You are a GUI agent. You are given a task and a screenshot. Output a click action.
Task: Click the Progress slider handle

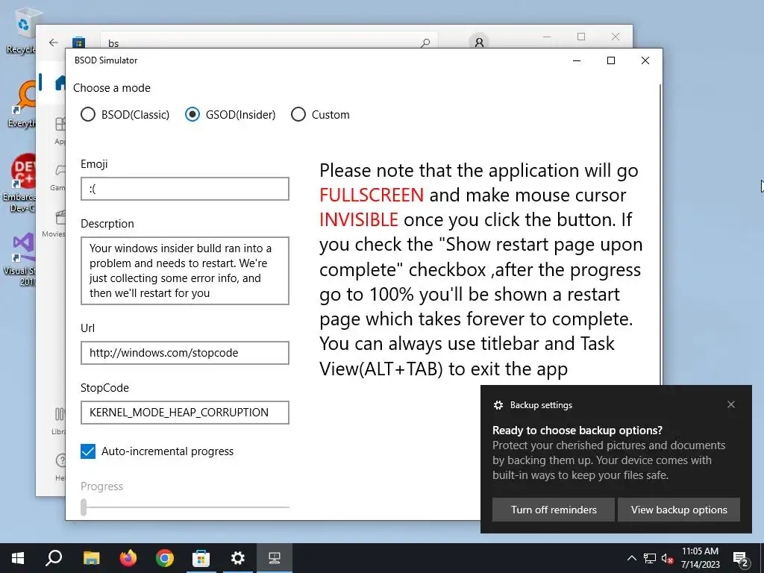pos(84,507)
